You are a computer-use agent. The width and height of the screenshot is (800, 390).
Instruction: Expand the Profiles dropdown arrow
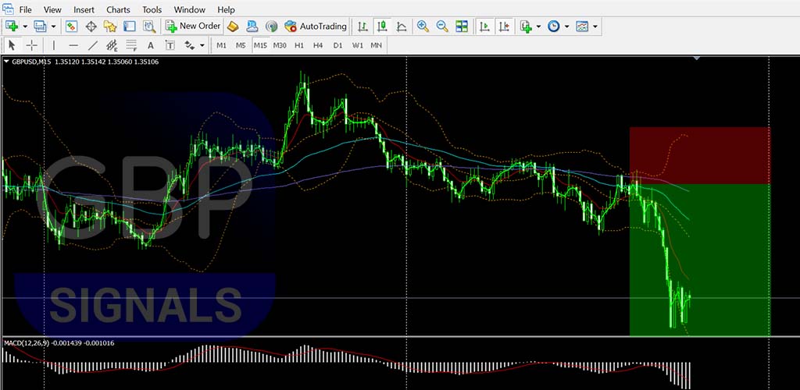53,26
